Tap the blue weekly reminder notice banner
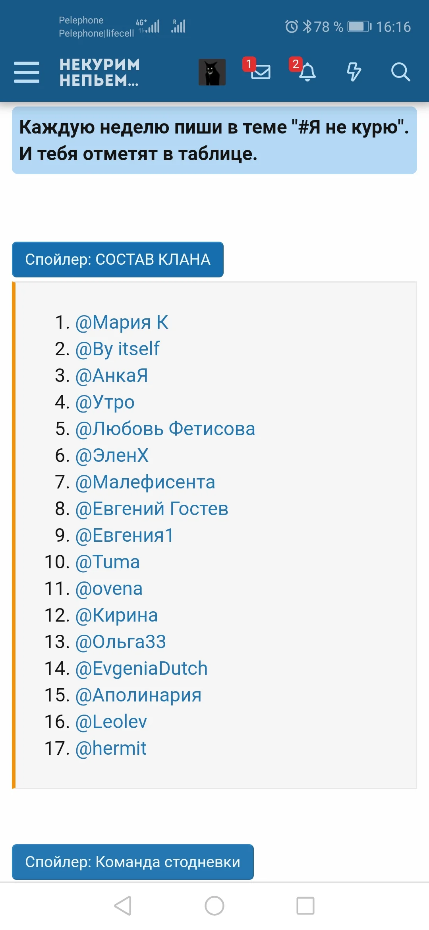The width and height of the screenshot is (429, 930). click(214, 140)
